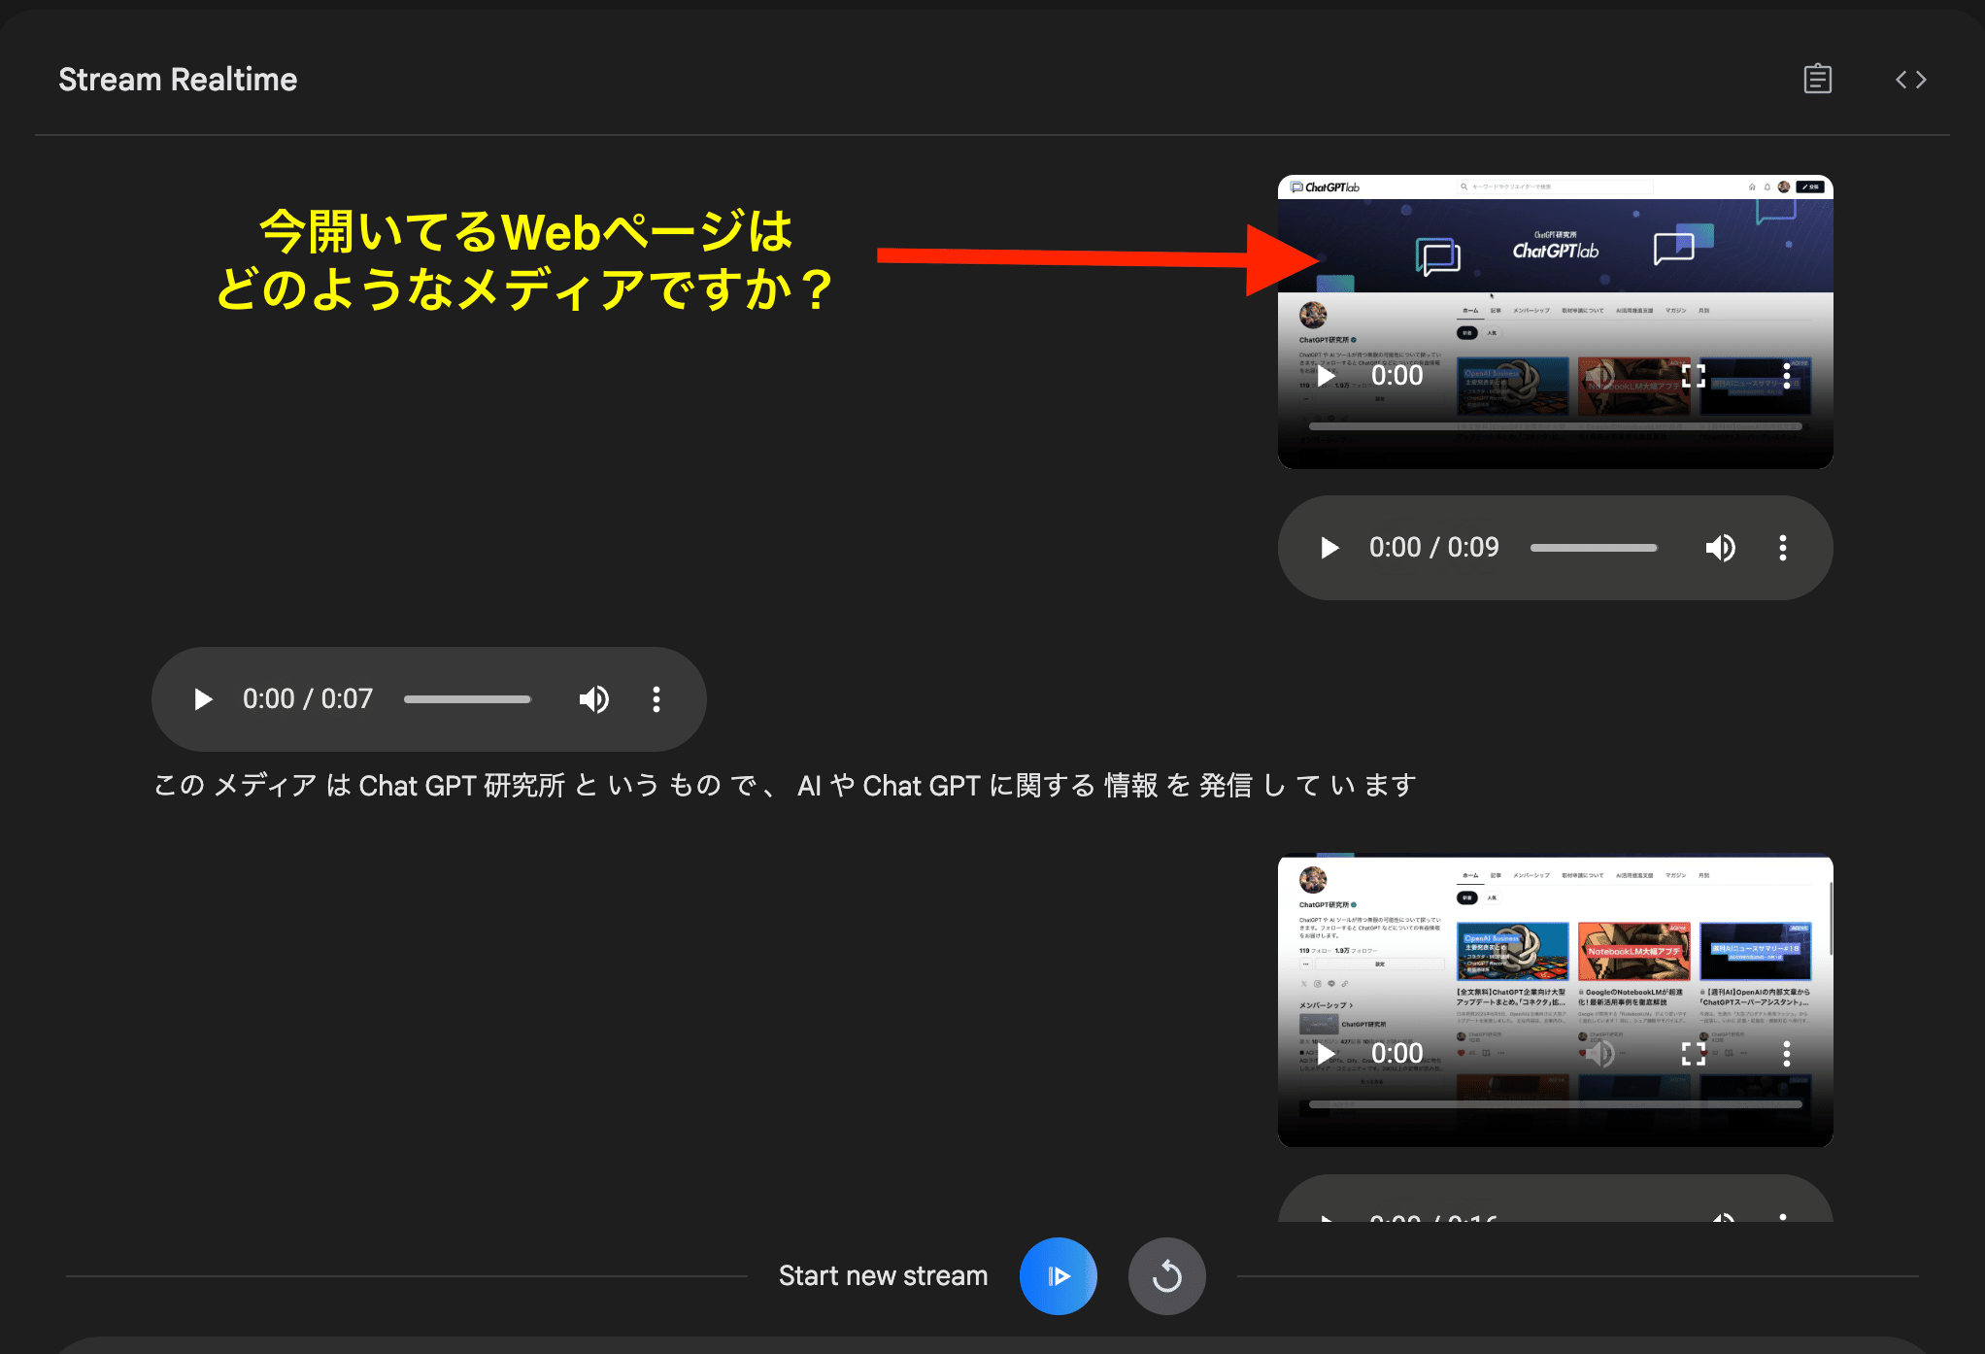Click the first video's progress bar

[1554, 426]
